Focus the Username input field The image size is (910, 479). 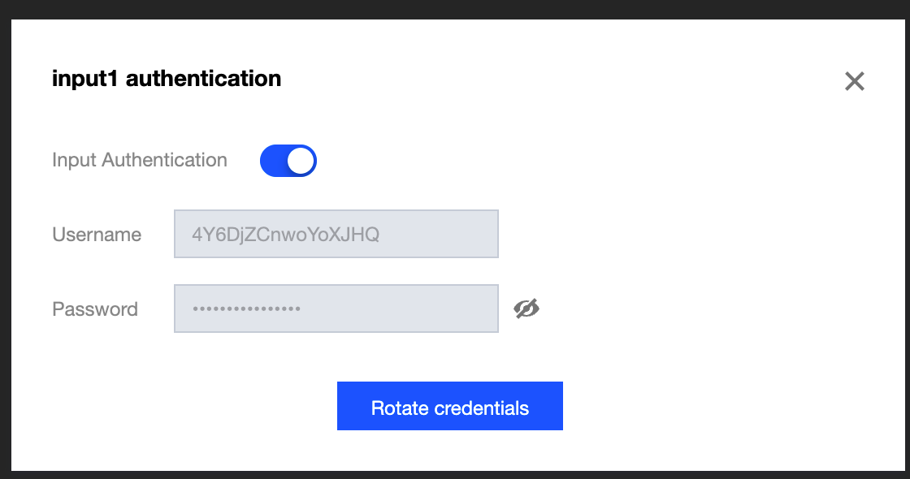point(336,235)
